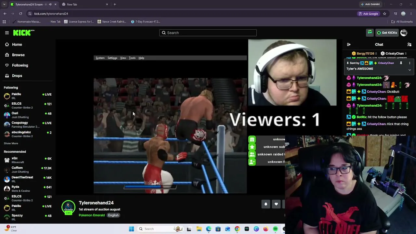Select Bergy75126 top gifter
Viewport: 416px width, 234px height.
point(364,54)
